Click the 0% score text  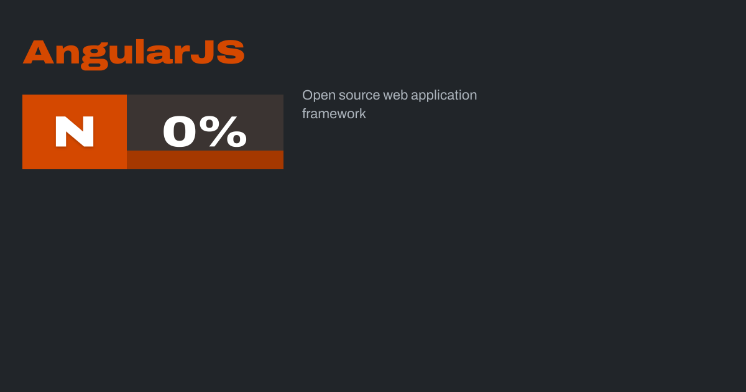205,132
